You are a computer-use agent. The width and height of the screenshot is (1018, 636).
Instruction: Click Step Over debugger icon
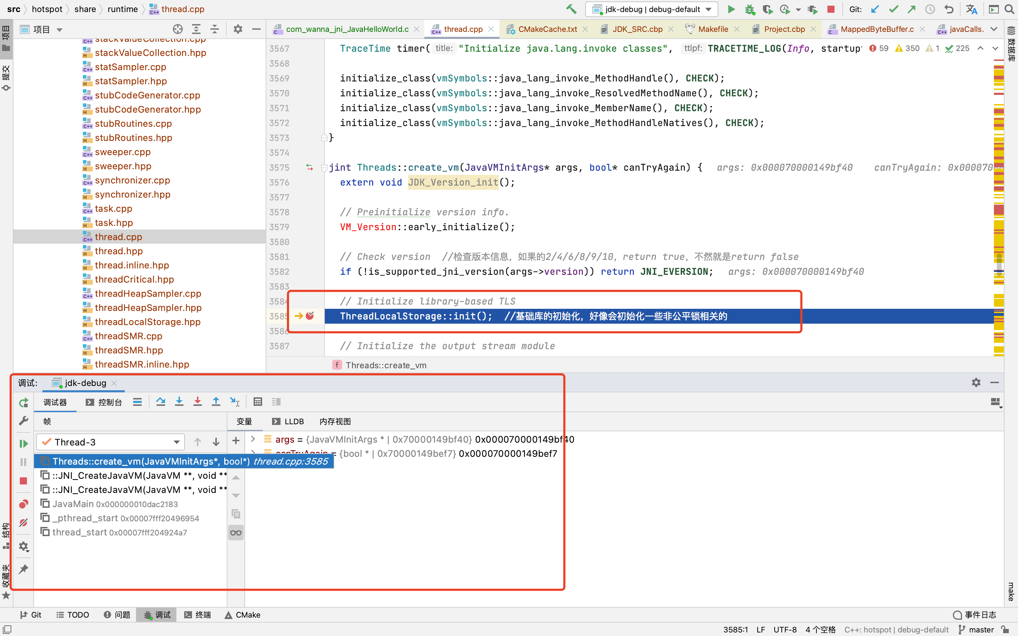[x=161, y=402]
